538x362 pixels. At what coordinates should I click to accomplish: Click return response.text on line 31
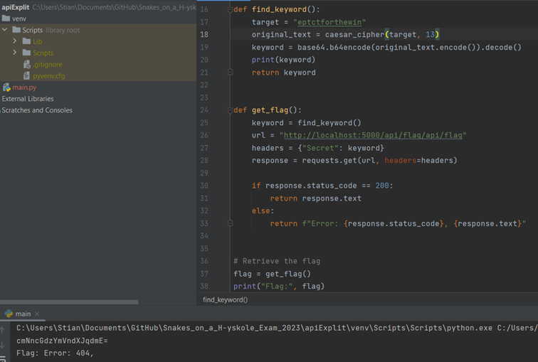[x=316, y=198]
